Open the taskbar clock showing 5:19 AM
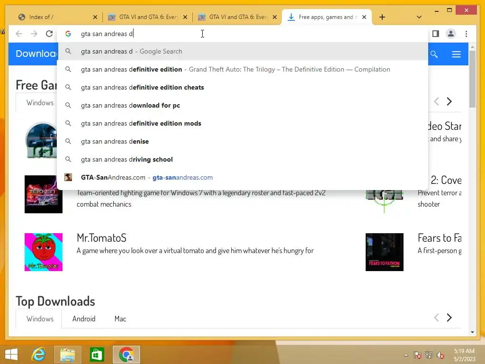Viewport: 485px width, 364px height. (x=464, y=355)
